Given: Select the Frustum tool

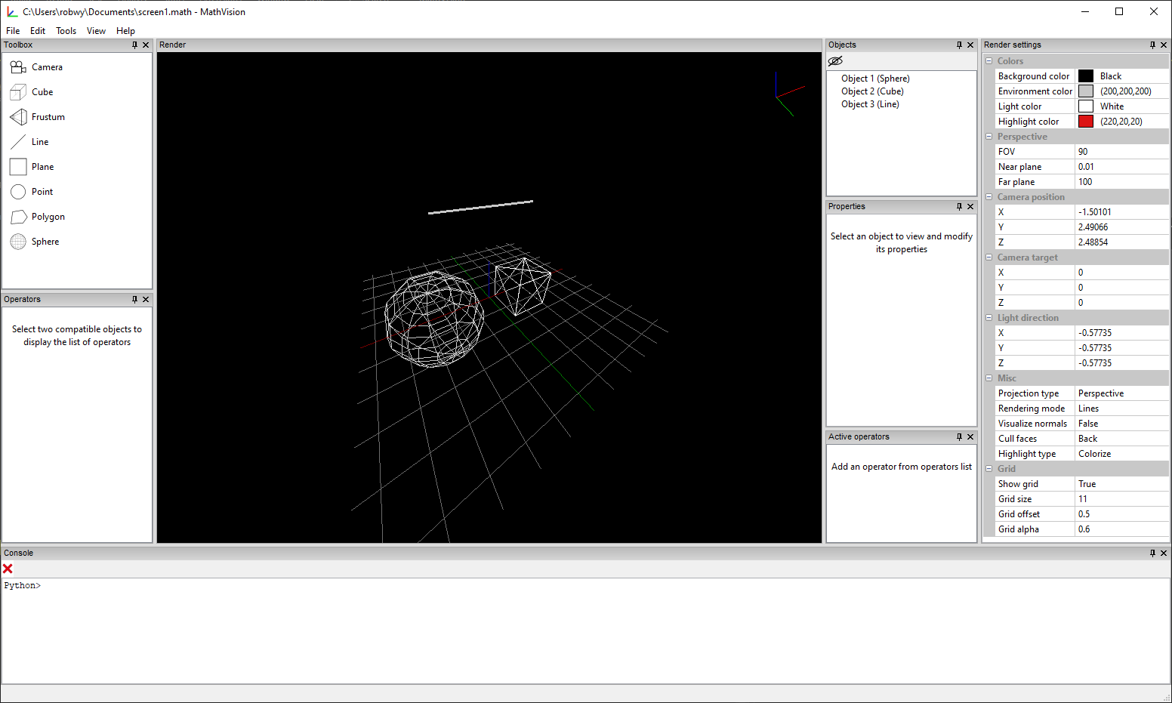Looking at the screenshot, I should 48,116.
